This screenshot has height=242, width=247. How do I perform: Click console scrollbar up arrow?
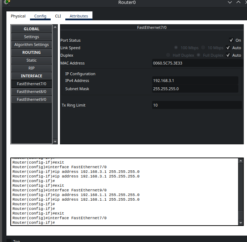tap(241, 161)
